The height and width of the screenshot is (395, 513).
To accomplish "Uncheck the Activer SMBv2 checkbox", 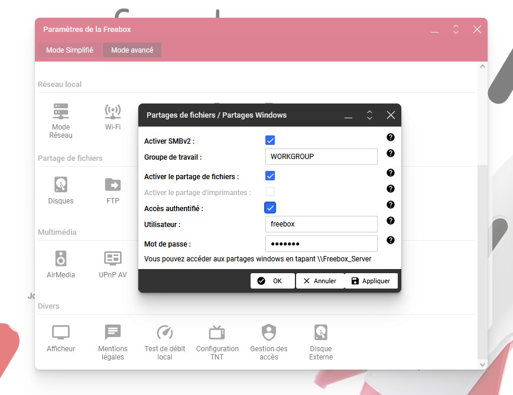I will (x=270, y=141).
